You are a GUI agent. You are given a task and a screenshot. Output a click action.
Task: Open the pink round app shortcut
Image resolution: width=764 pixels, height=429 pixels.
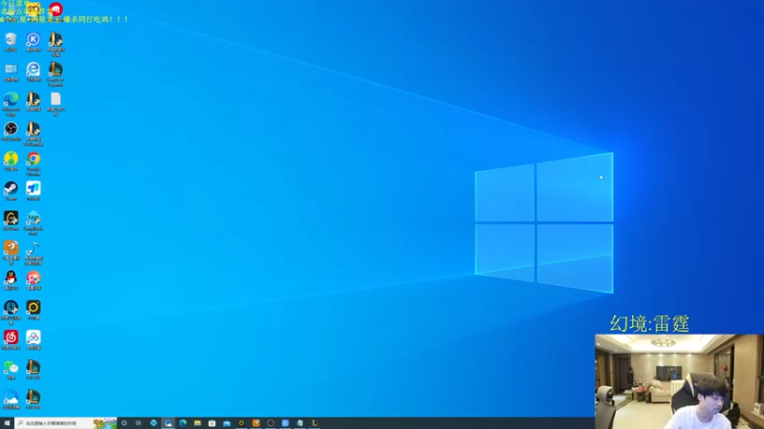coord(33,280)
